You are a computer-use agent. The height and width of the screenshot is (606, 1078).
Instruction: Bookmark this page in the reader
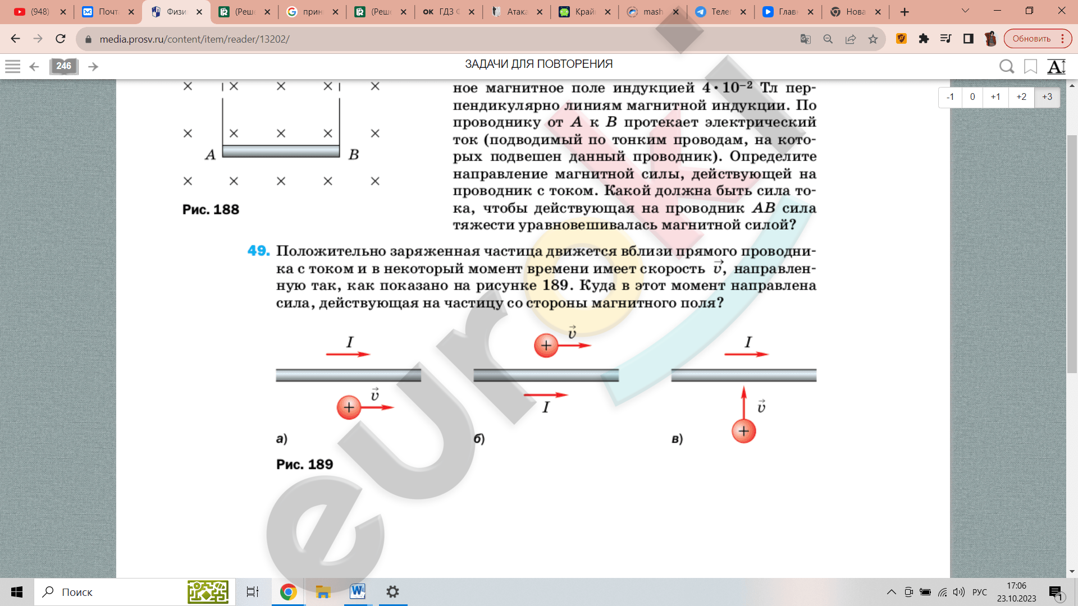[x=1030, y=67]
